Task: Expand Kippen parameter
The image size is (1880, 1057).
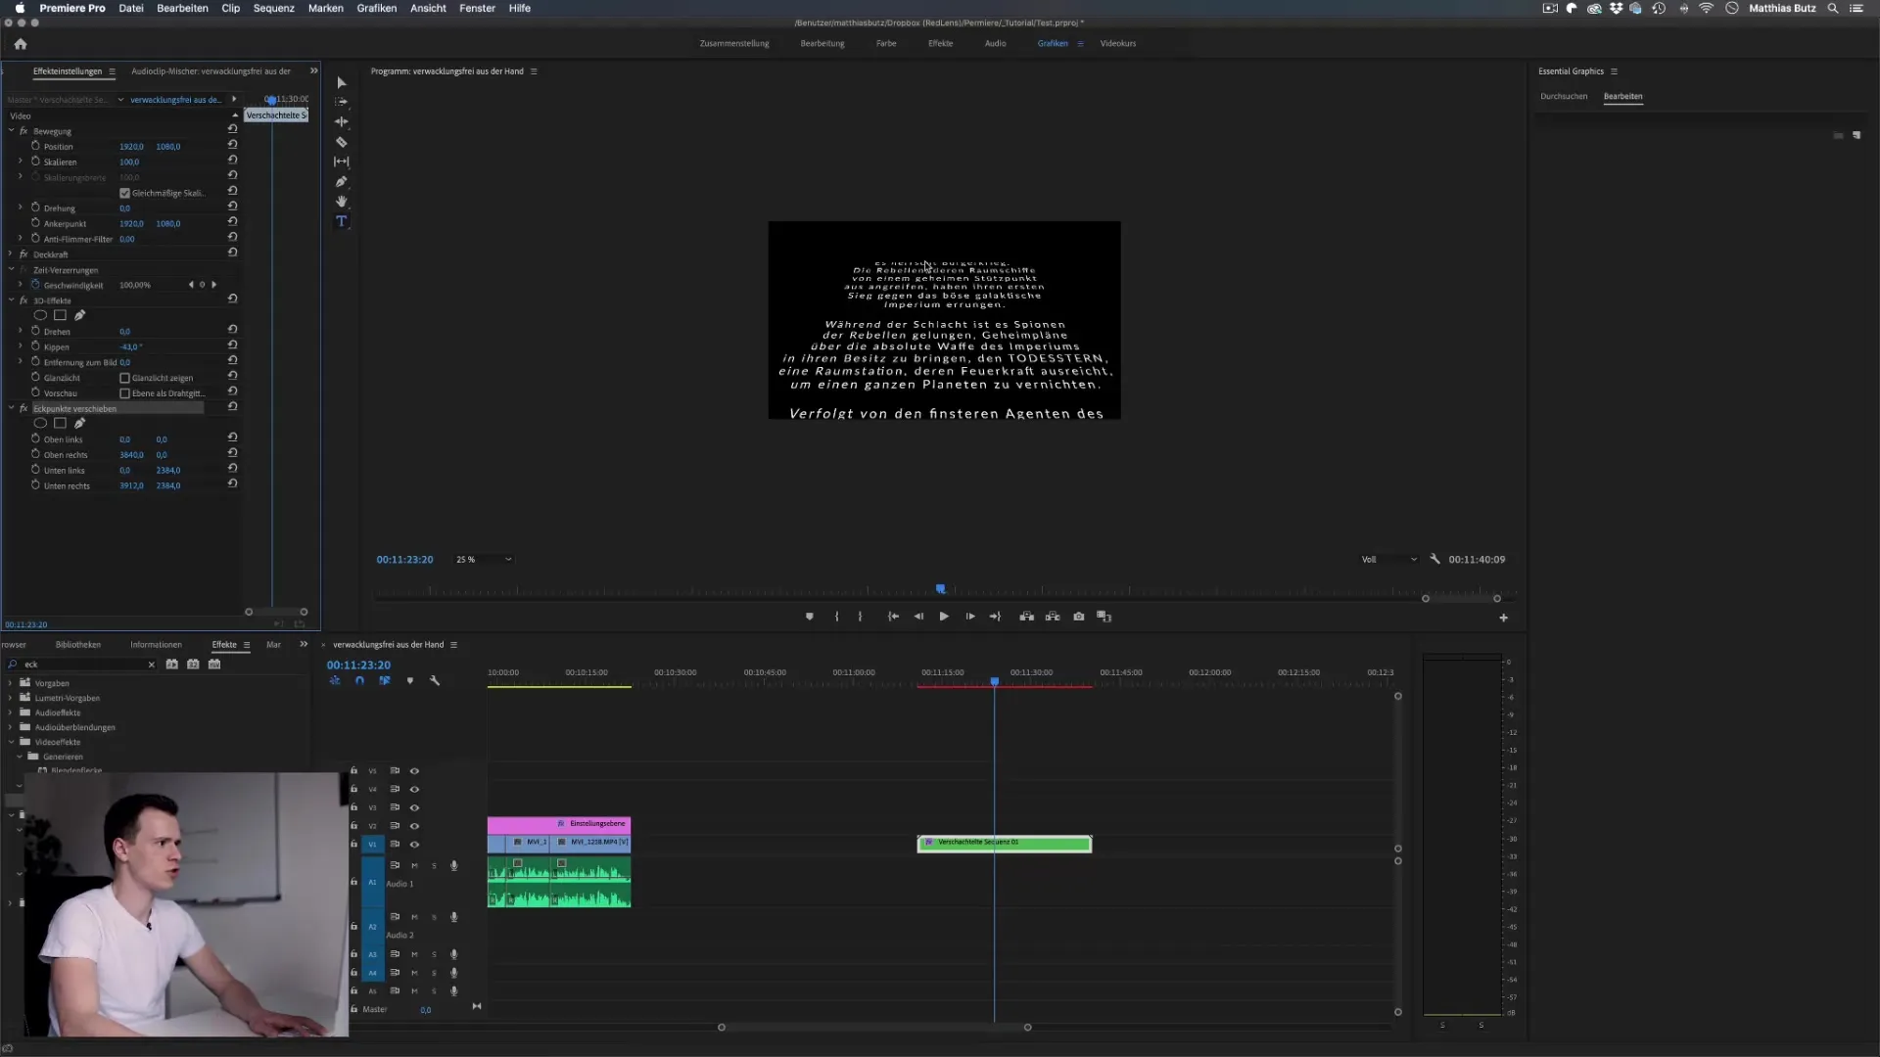Action: pyautogui.click(x=21, y=346)
